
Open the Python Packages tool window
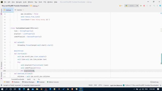click(28, 82)
